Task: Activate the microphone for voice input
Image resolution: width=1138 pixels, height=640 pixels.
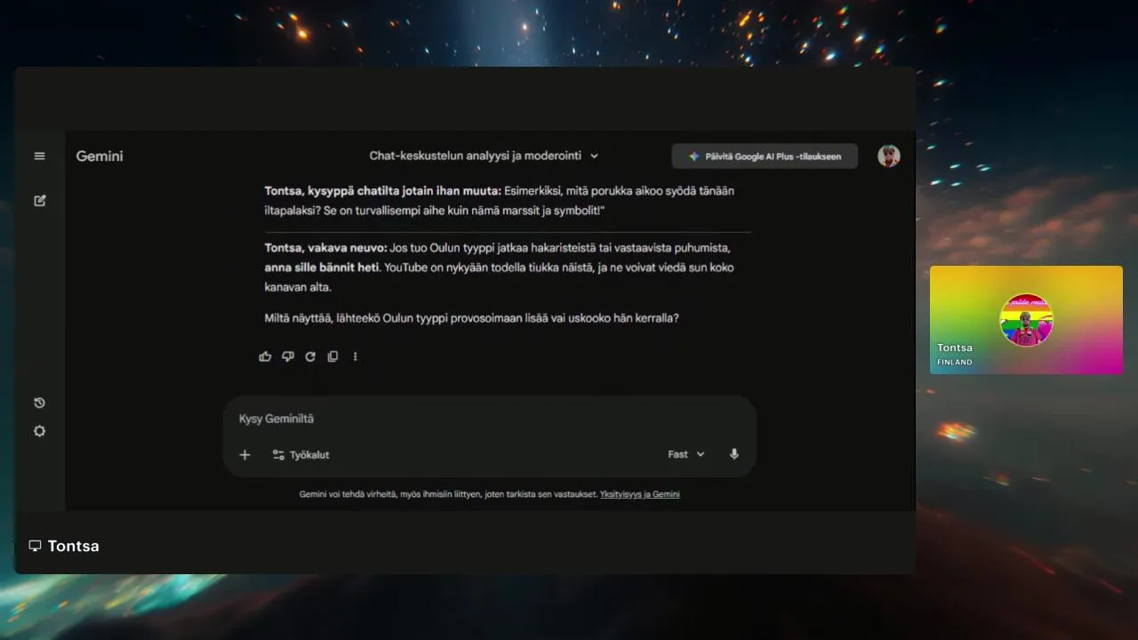Action: (734, 454)
